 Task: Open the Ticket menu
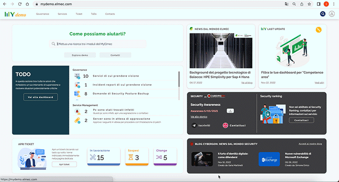79,14
